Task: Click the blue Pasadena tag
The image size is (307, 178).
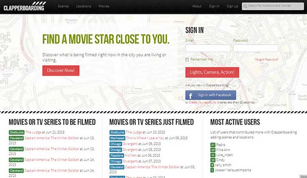Action: point(117,155)
